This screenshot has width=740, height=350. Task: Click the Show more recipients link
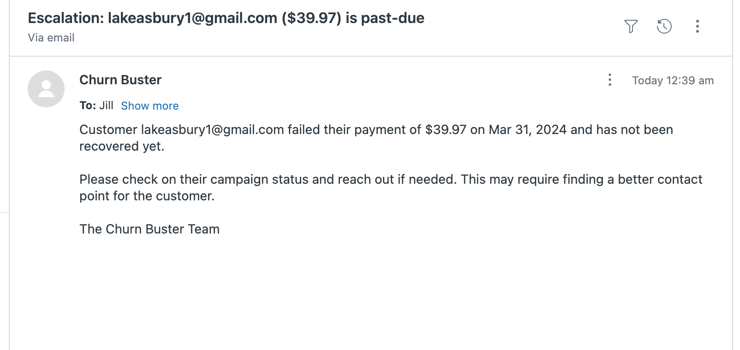[149, 106]
